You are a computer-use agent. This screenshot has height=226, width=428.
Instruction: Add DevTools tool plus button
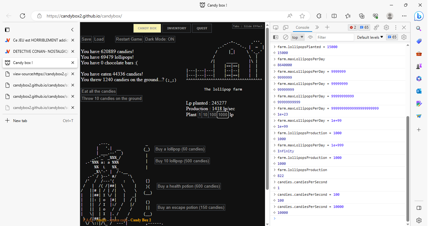(x=327, y=27)
